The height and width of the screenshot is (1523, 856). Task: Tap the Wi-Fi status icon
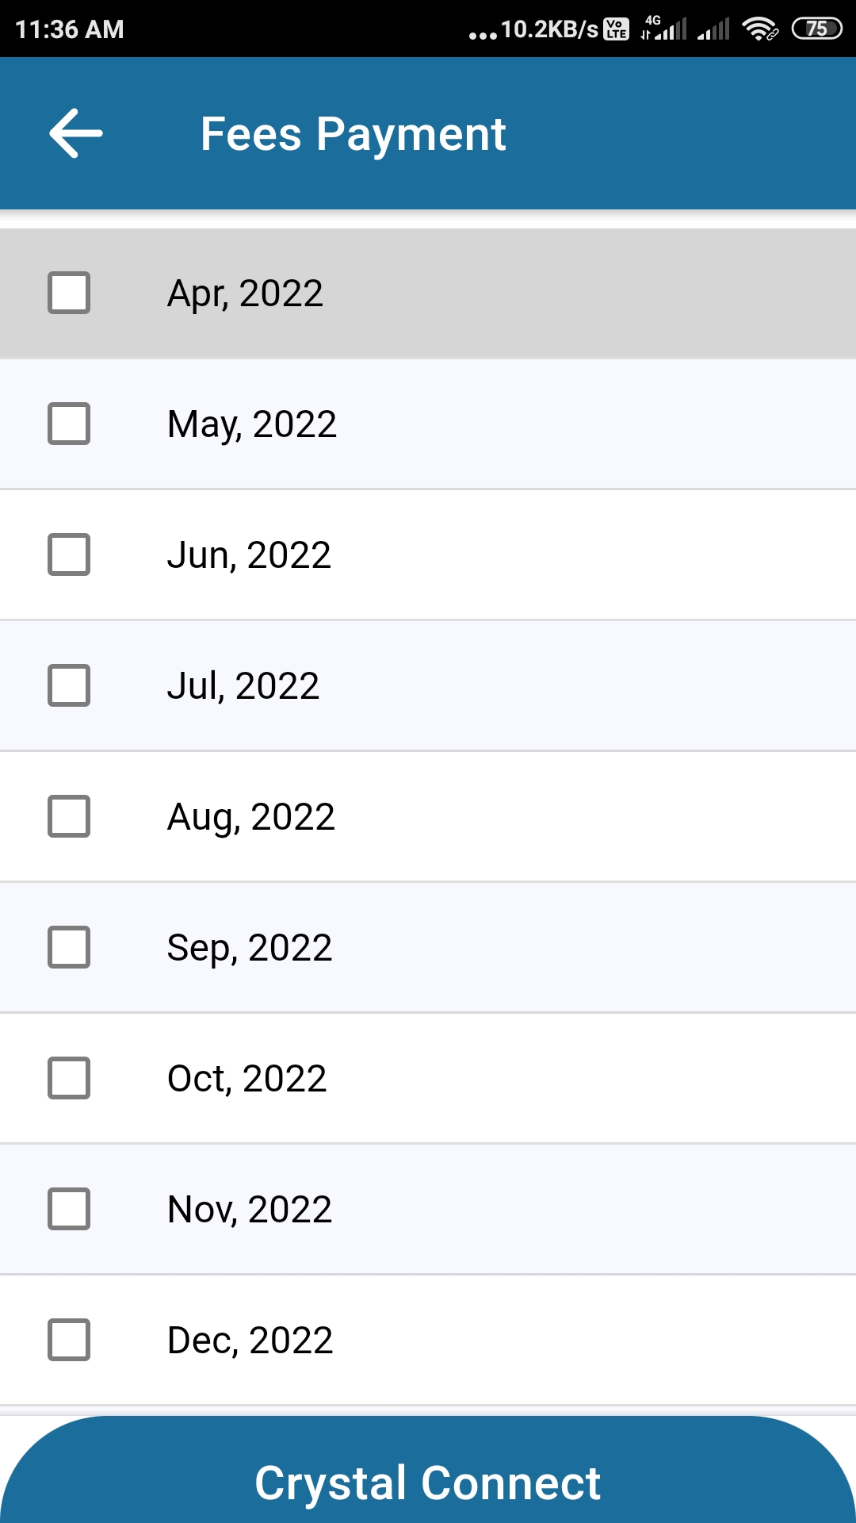[760, 29]
